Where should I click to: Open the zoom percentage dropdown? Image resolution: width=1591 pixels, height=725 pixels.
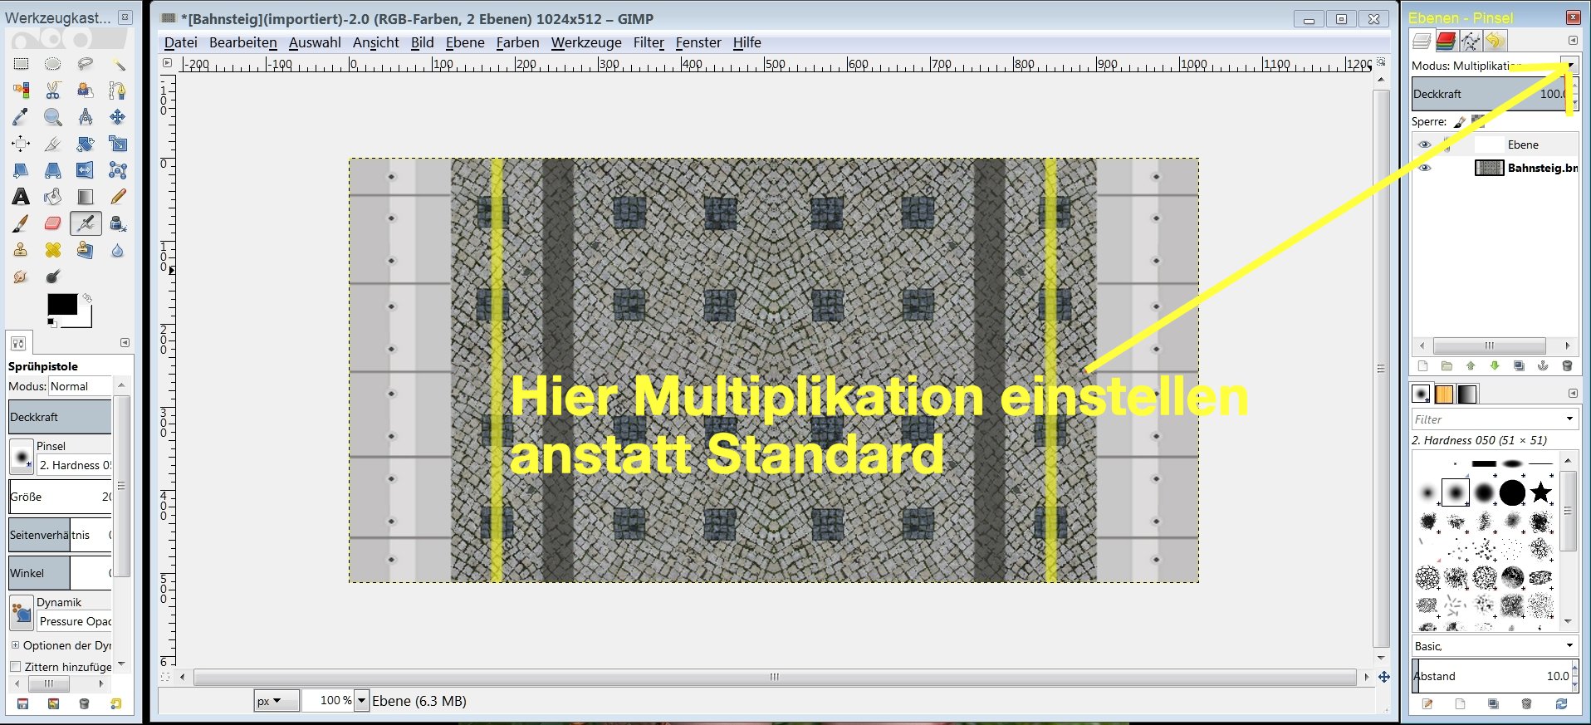pyautogui.click(x=361, y=701)
